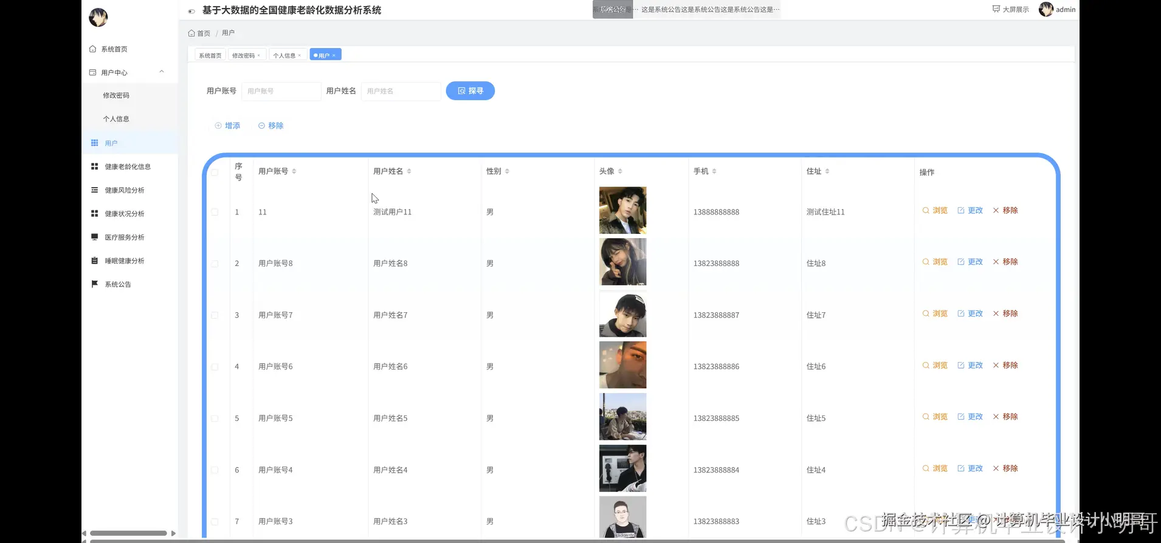The height and width of the screenshot is (543, 1161).
Task: Click the 移除 batch remove button above the table
Action: tap(271, 126)
